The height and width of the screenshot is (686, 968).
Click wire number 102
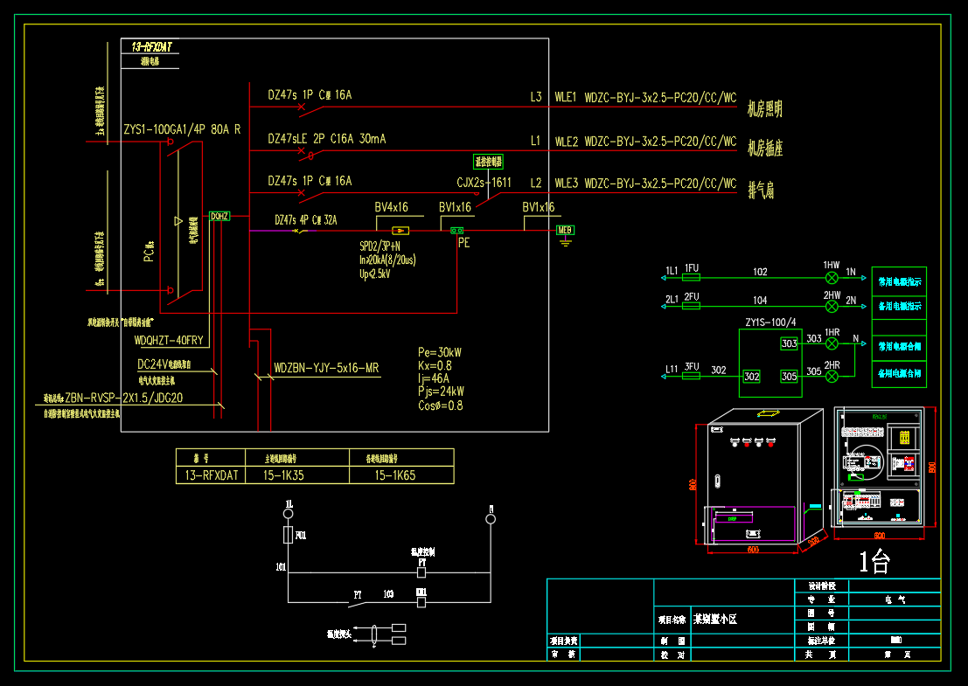(760, 272)
